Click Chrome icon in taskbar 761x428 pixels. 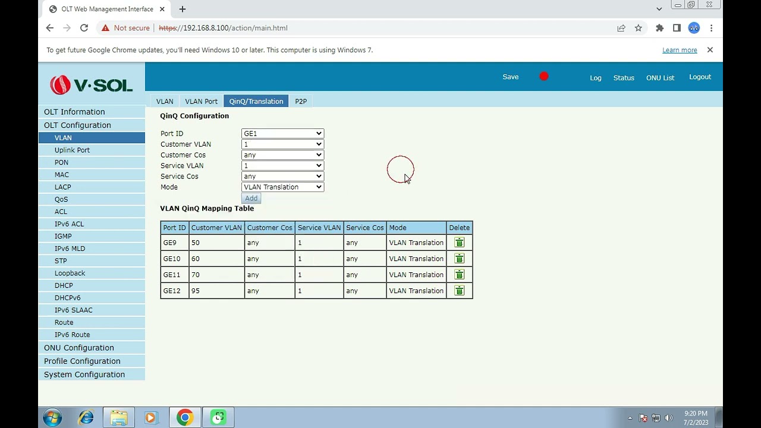185,418
